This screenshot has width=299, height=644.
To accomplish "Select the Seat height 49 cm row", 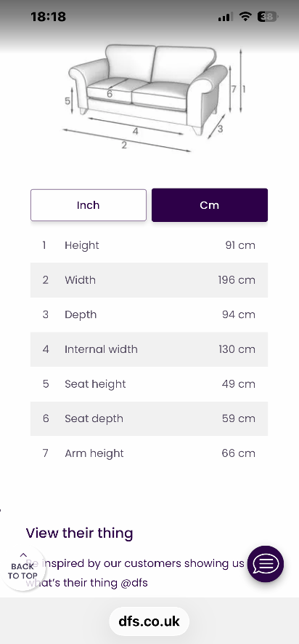I will click(149, 384).
